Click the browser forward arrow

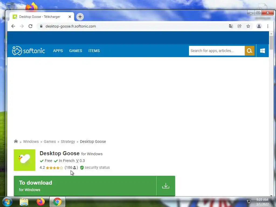22,26
